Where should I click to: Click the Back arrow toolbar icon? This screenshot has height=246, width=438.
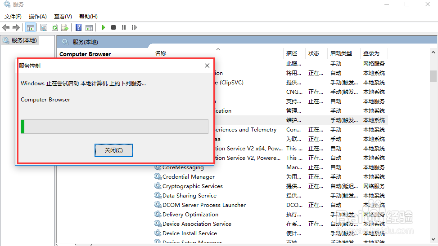tap(6, 27)
